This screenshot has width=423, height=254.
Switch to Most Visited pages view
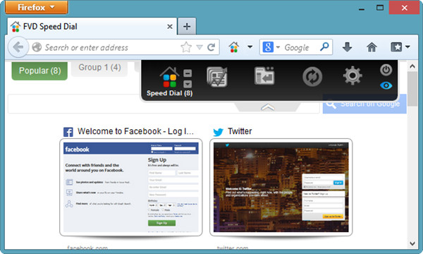[x=217, y=77]
